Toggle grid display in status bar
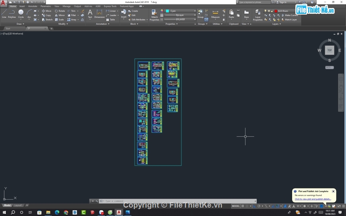 [x=243, y=206]
